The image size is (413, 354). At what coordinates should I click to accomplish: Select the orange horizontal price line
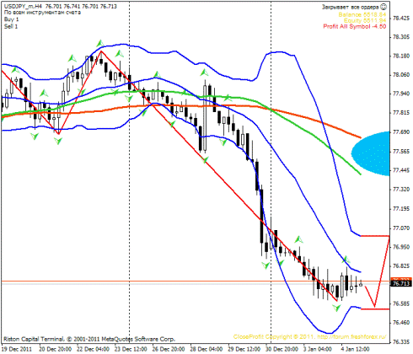pos(196,281)
